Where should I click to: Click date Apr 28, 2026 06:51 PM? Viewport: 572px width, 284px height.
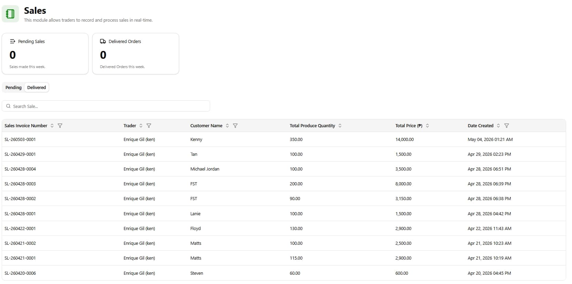coord(489,169)
